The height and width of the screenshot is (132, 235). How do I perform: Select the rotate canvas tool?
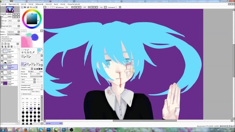pos(28,52)
